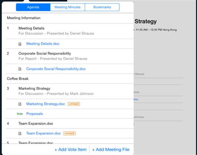
Task: Select agenda item 2 Corporate Social Responsibility
Action: point(70,56)
